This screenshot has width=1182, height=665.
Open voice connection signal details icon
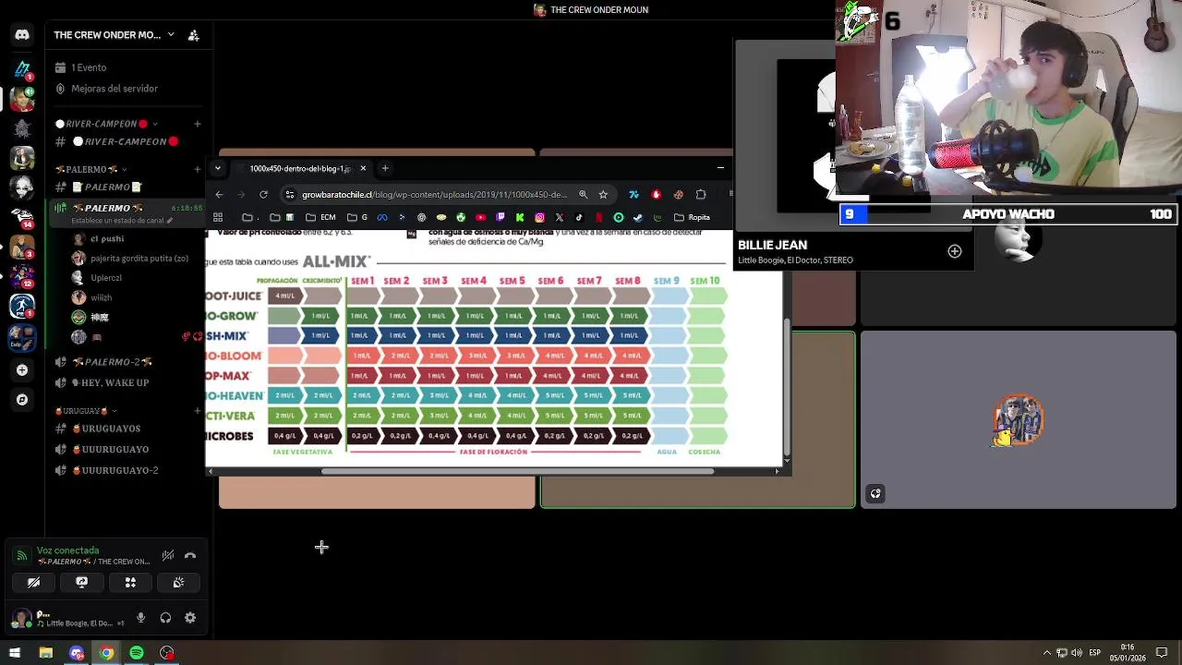[x=22, y=555]
